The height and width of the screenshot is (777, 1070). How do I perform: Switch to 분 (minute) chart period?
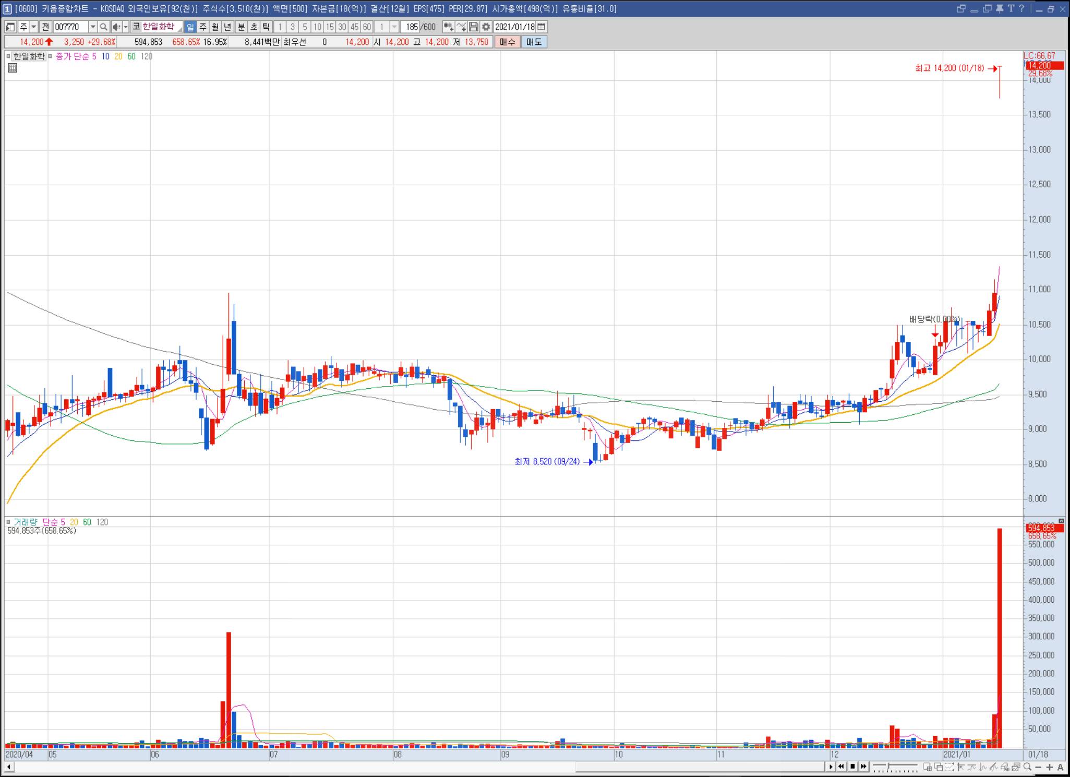click(241, 27)
